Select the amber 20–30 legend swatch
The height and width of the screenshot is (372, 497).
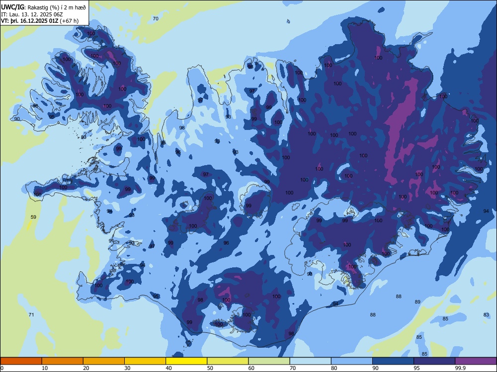104,361
